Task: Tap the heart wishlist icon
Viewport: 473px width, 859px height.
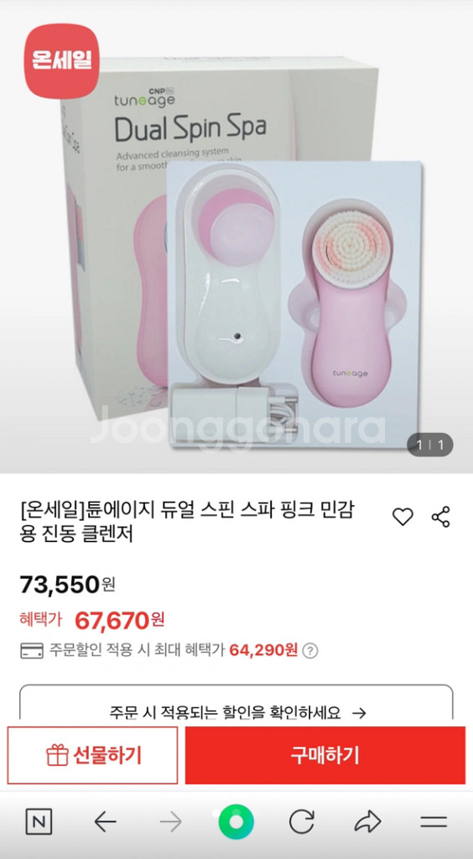Action: tap(403, 517)
